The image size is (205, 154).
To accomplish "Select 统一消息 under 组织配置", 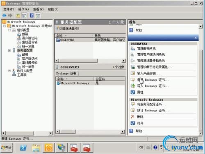I will coord(28,46).
